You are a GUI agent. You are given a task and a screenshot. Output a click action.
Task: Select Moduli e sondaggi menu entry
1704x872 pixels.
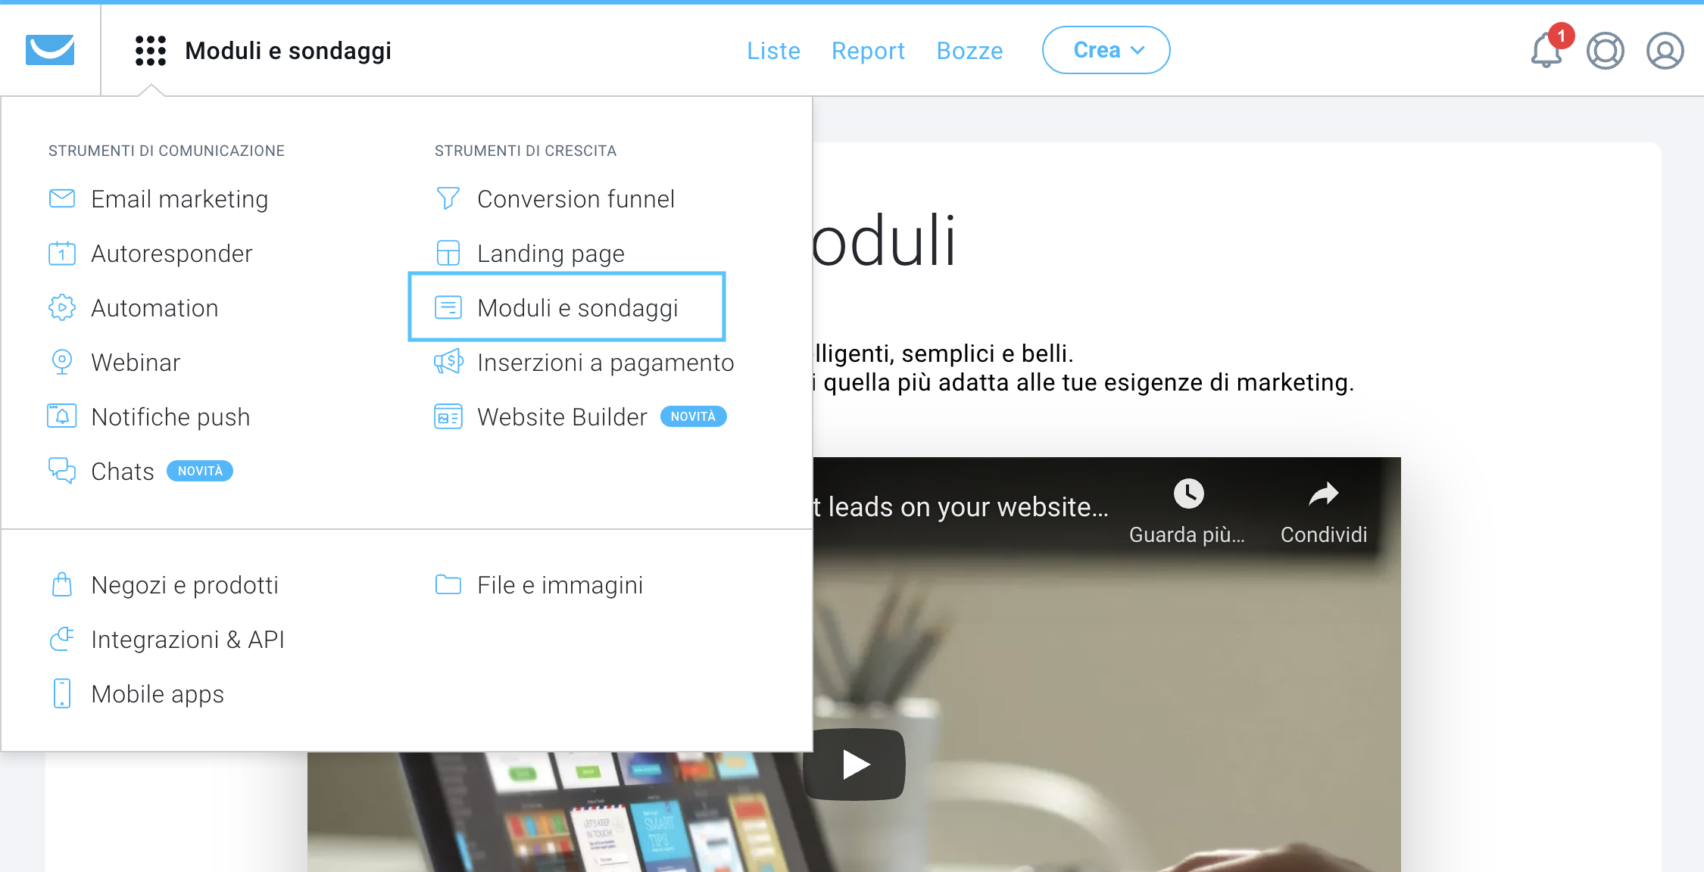[x=566, y=307]
